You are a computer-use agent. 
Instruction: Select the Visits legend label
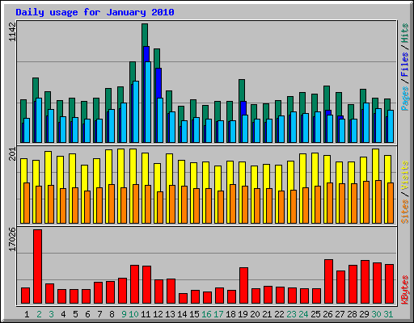pos(405,176)
